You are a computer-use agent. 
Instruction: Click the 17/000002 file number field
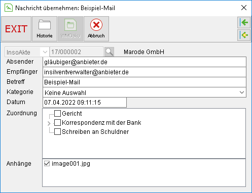point(77,52)
